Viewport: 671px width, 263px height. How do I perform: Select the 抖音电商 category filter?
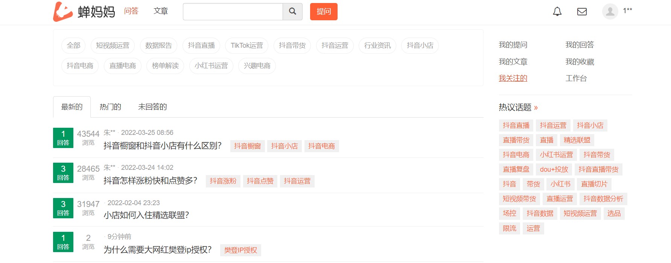pyautogui.click(x=80, y=66)
